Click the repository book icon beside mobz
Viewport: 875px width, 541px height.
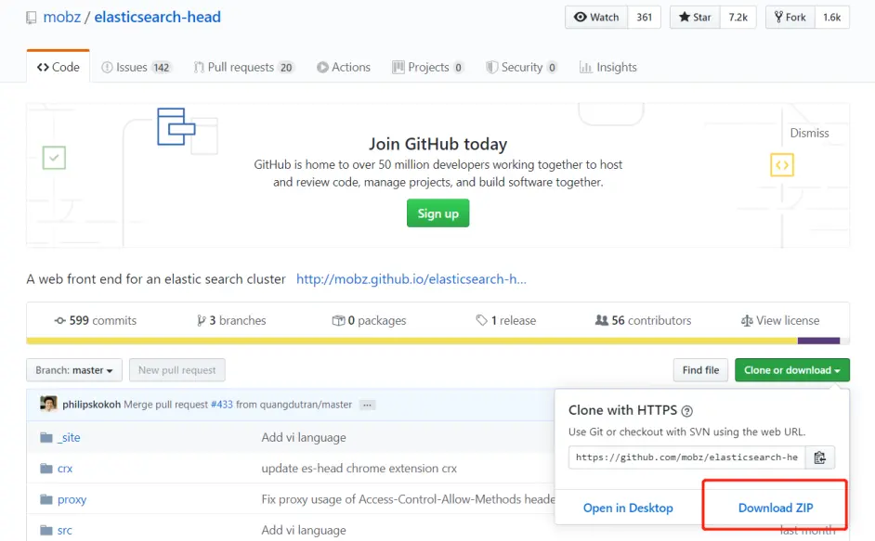[x=32, y=18]
